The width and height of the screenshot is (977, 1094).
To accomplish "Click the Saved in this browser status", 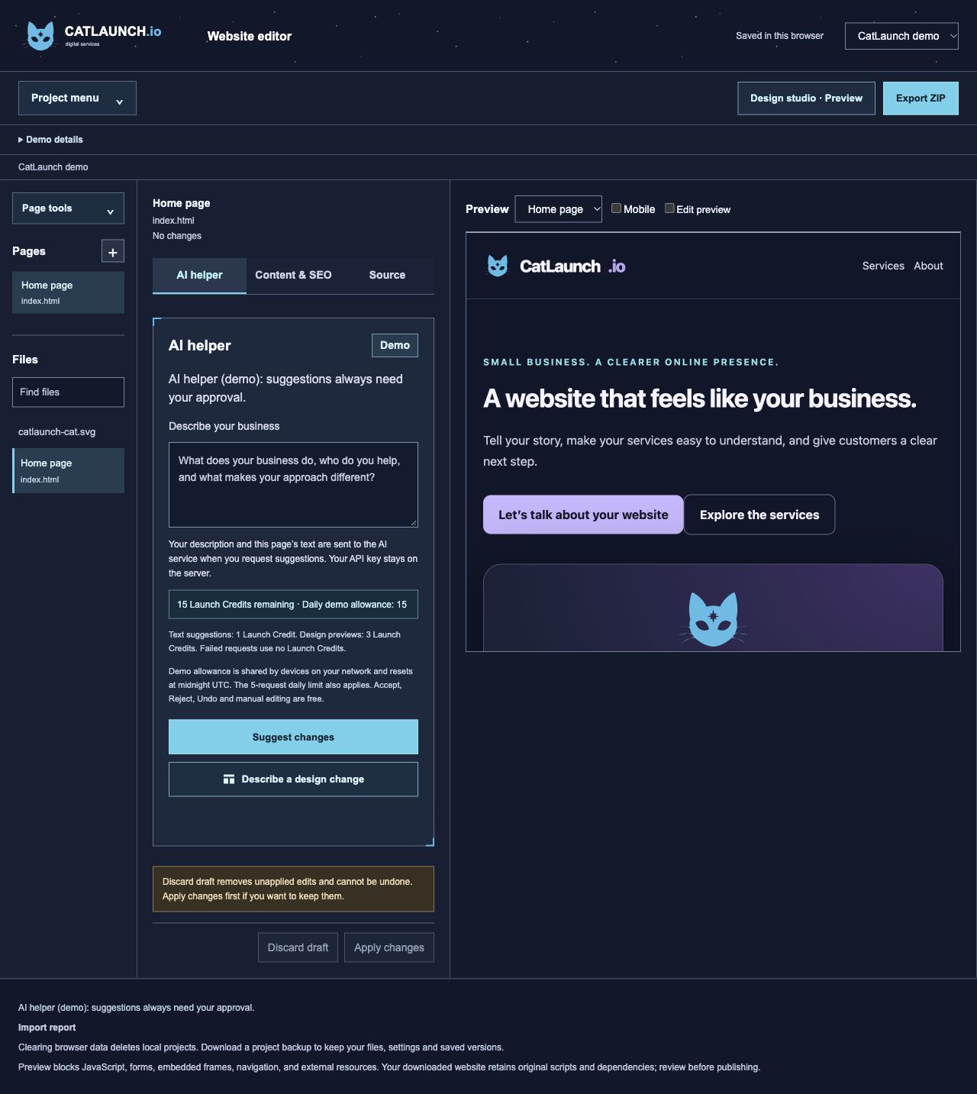I will 779,36.
